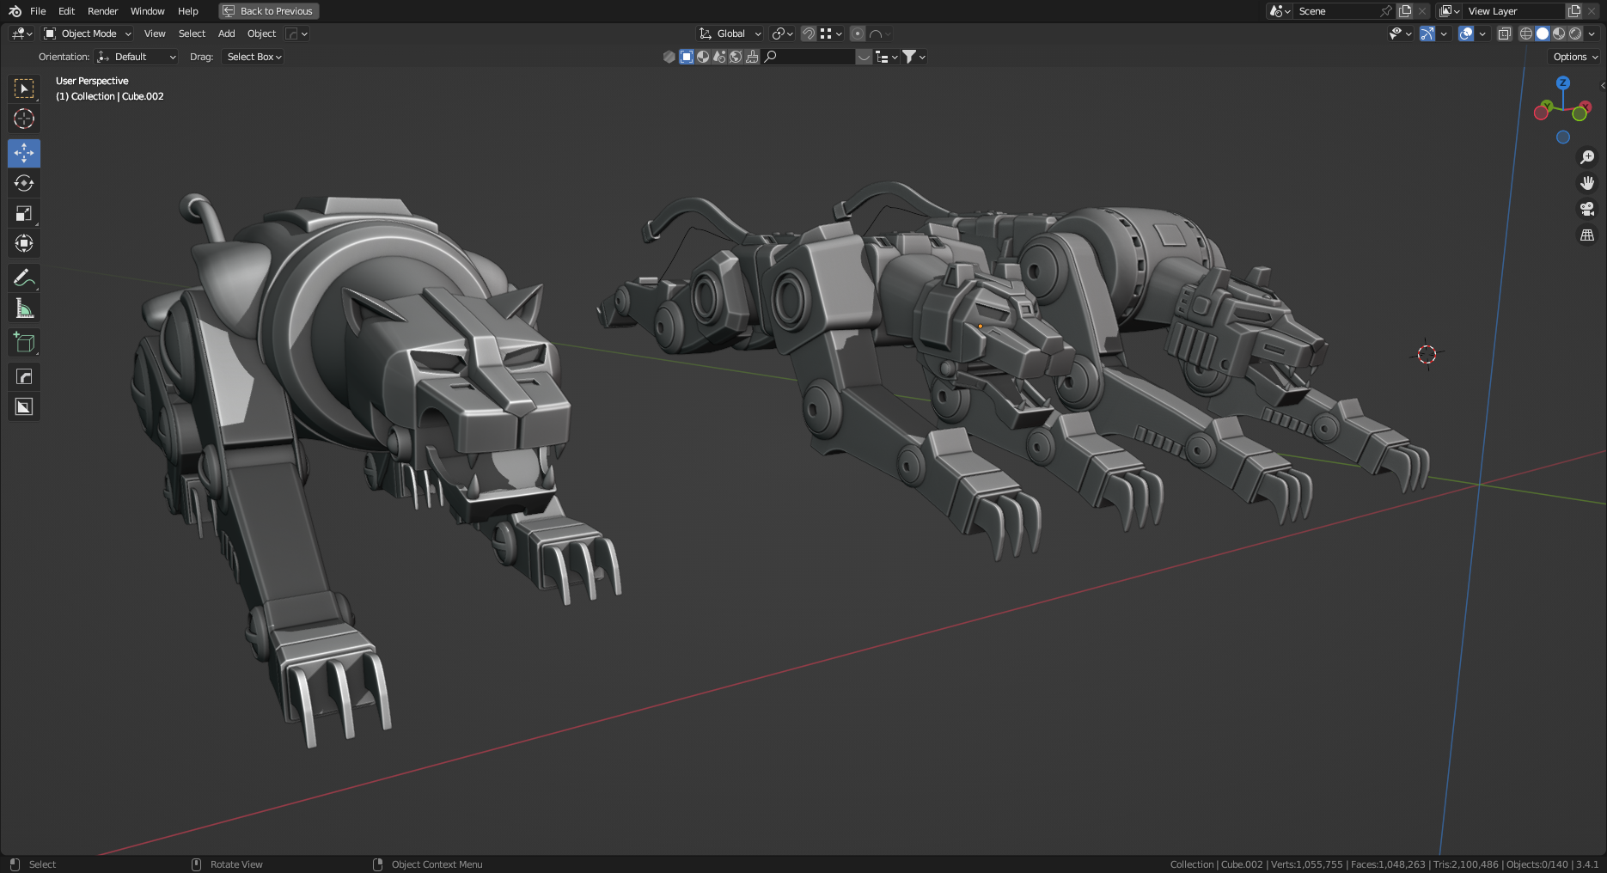Open the File menu
The width and height of the screenshot is (1607, 873).
click(x=38, y=11)
